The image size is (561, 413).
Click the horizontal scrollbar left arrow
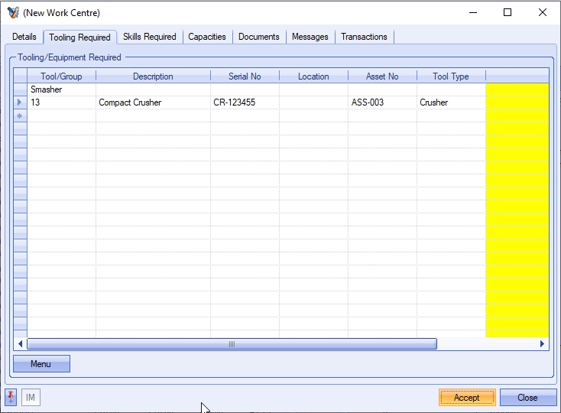(21, 344)
